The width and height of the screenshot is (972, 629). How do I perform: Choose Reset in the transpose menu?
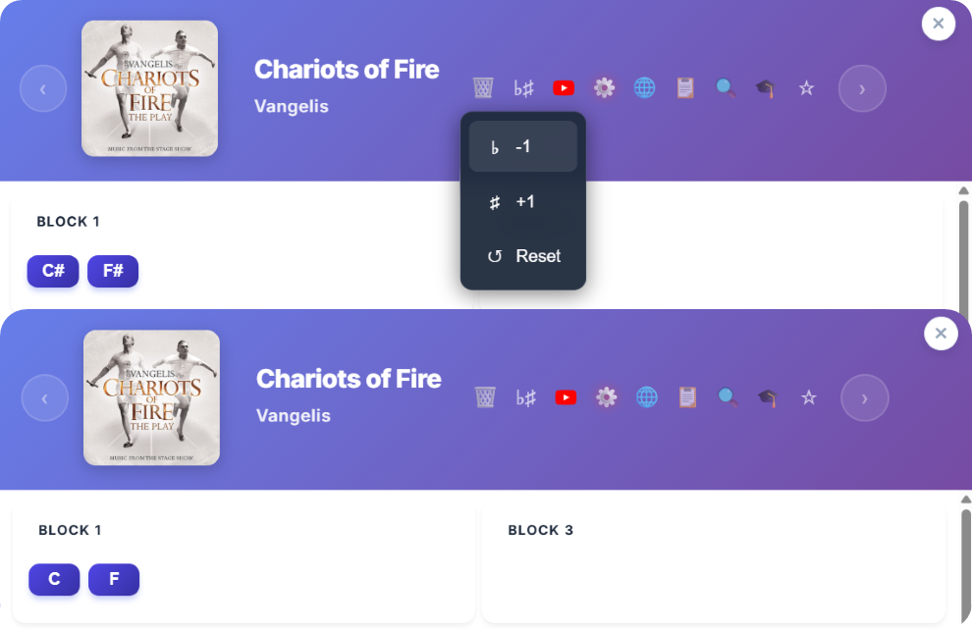coord(522,256)
